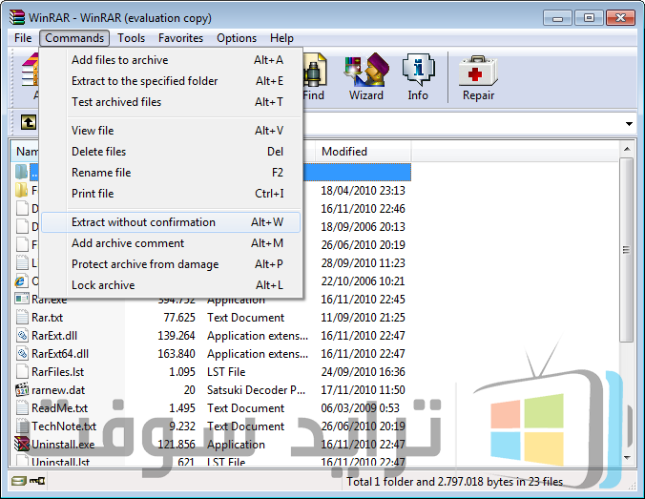Click the RarExt.dll file icon

click(x=22, y=335)
